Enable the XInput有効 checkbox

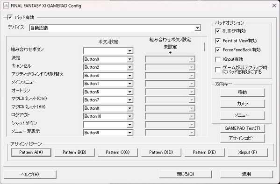click(218, 59)
